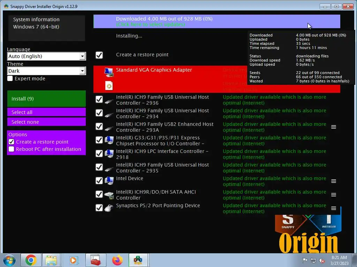This screenshot has height=267, width=357.
Task: Enable Reboot PC after installation
Action: 12,149
